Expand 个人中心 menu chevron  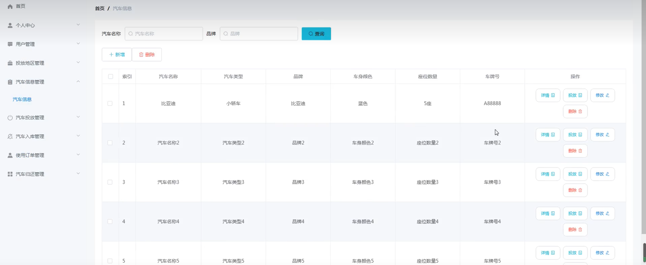(78, 25)
